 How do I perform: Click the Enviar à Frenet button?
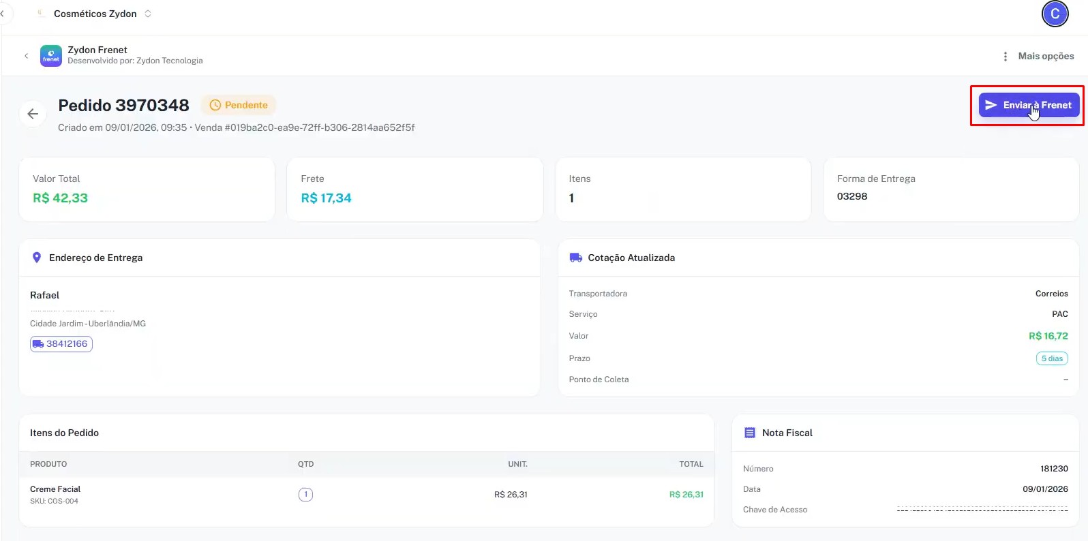pos(1028,105)
